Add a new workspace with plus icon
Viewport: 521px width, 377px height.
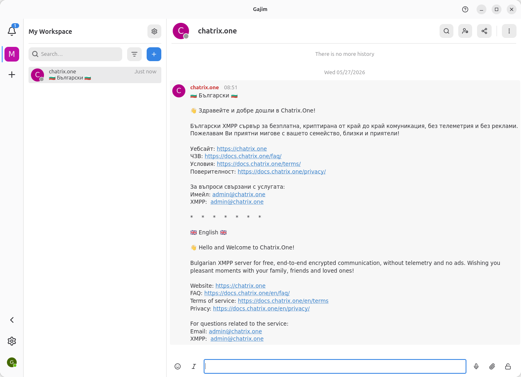[x=12, y=75]
